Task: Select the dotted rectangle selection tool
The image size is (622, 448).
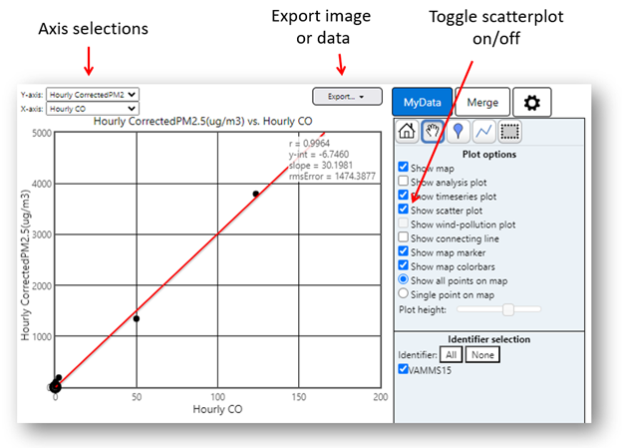Action: tap(510, 131)
